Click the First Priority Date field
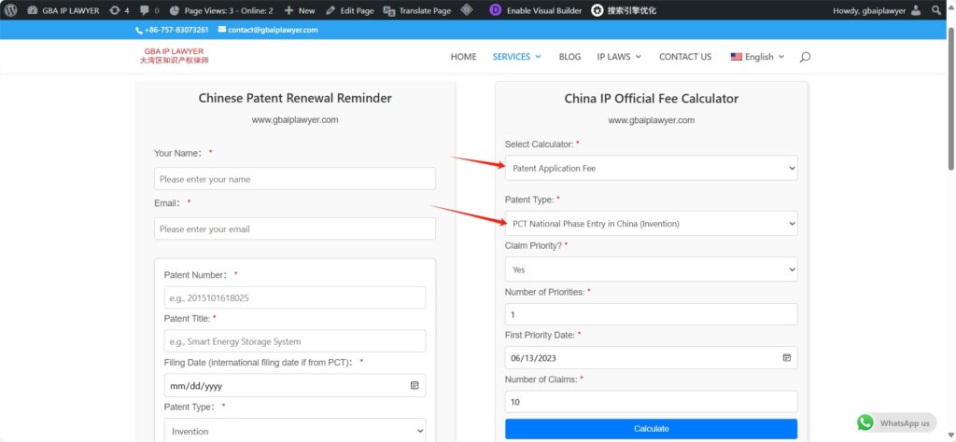This screenshot has width=956, height=442. pos(651,357)
